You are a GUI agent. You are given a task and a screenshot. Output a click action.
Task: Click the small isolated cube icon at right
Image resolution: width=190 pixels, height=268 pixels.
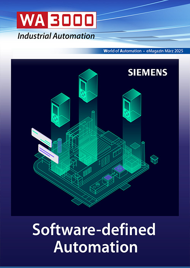click(154, 159)
